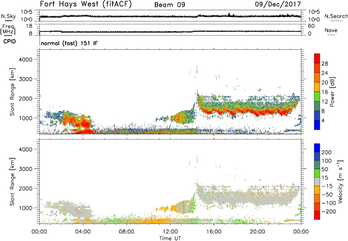Viewport: 348px width, 241px height.
Task: Click the "20" label on Power colorbar
Action: pyautogui.click(x=325, y=83)
